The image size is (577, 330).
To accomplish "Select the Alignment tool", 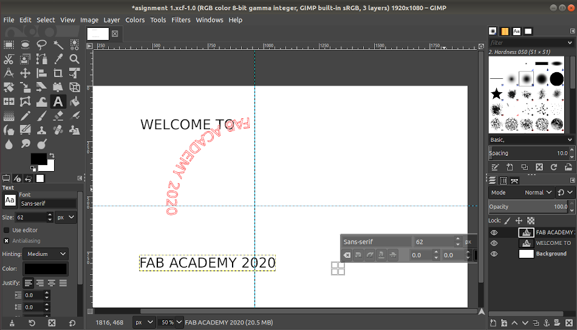I will (41, 73).
